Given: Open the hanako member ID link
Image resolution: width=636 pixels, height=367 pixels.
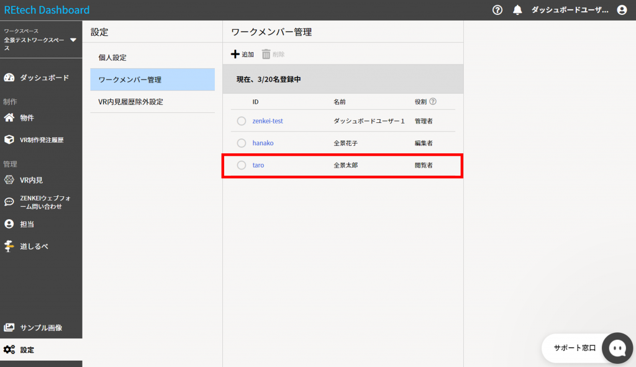Looking at the screenshot, I should (x=263, y=143).
